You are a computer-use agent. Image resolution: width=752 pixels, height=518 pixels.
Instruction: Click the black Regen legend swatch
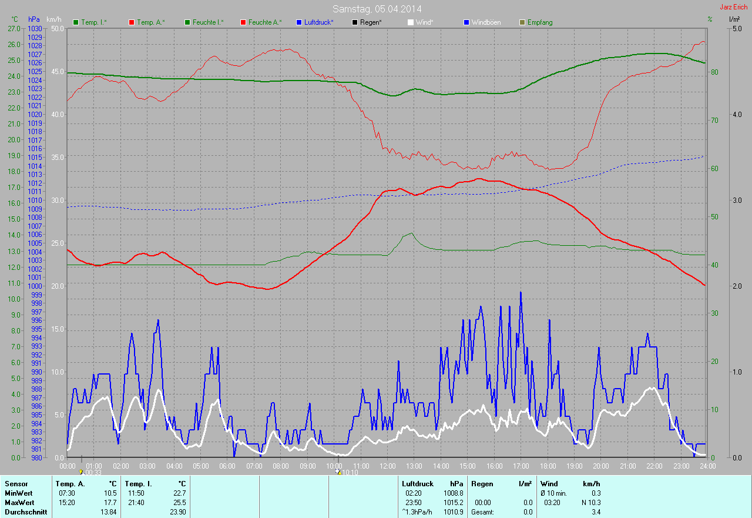point(355,22)
